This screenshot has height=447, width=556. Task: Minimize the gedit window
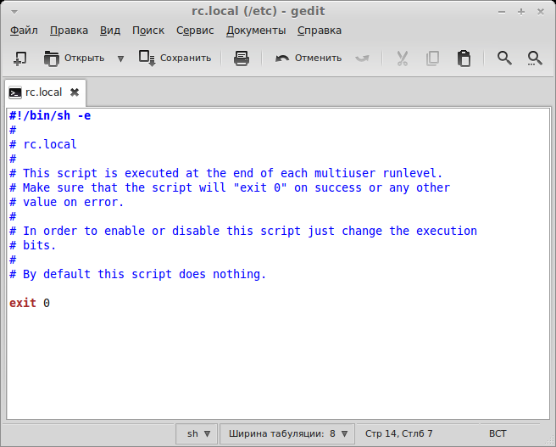point(502,12)
